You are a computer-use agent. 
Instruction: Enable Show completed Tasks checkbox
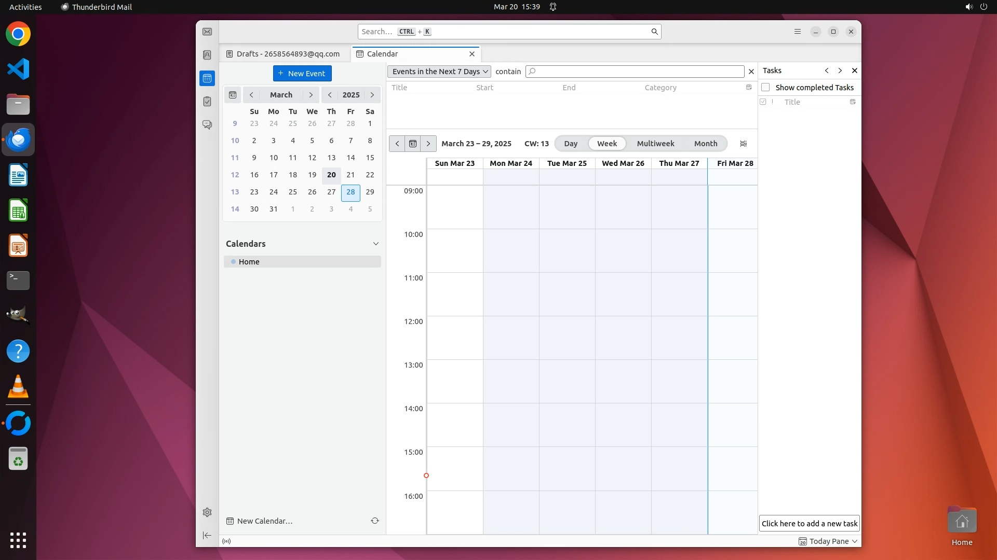[765, 87]
